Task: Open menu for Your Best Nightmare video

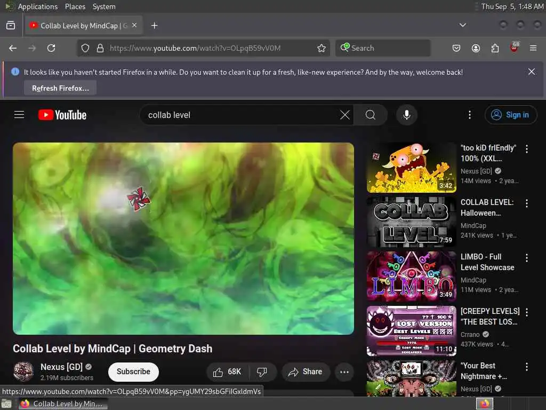Action: click(x=526, y=366)
